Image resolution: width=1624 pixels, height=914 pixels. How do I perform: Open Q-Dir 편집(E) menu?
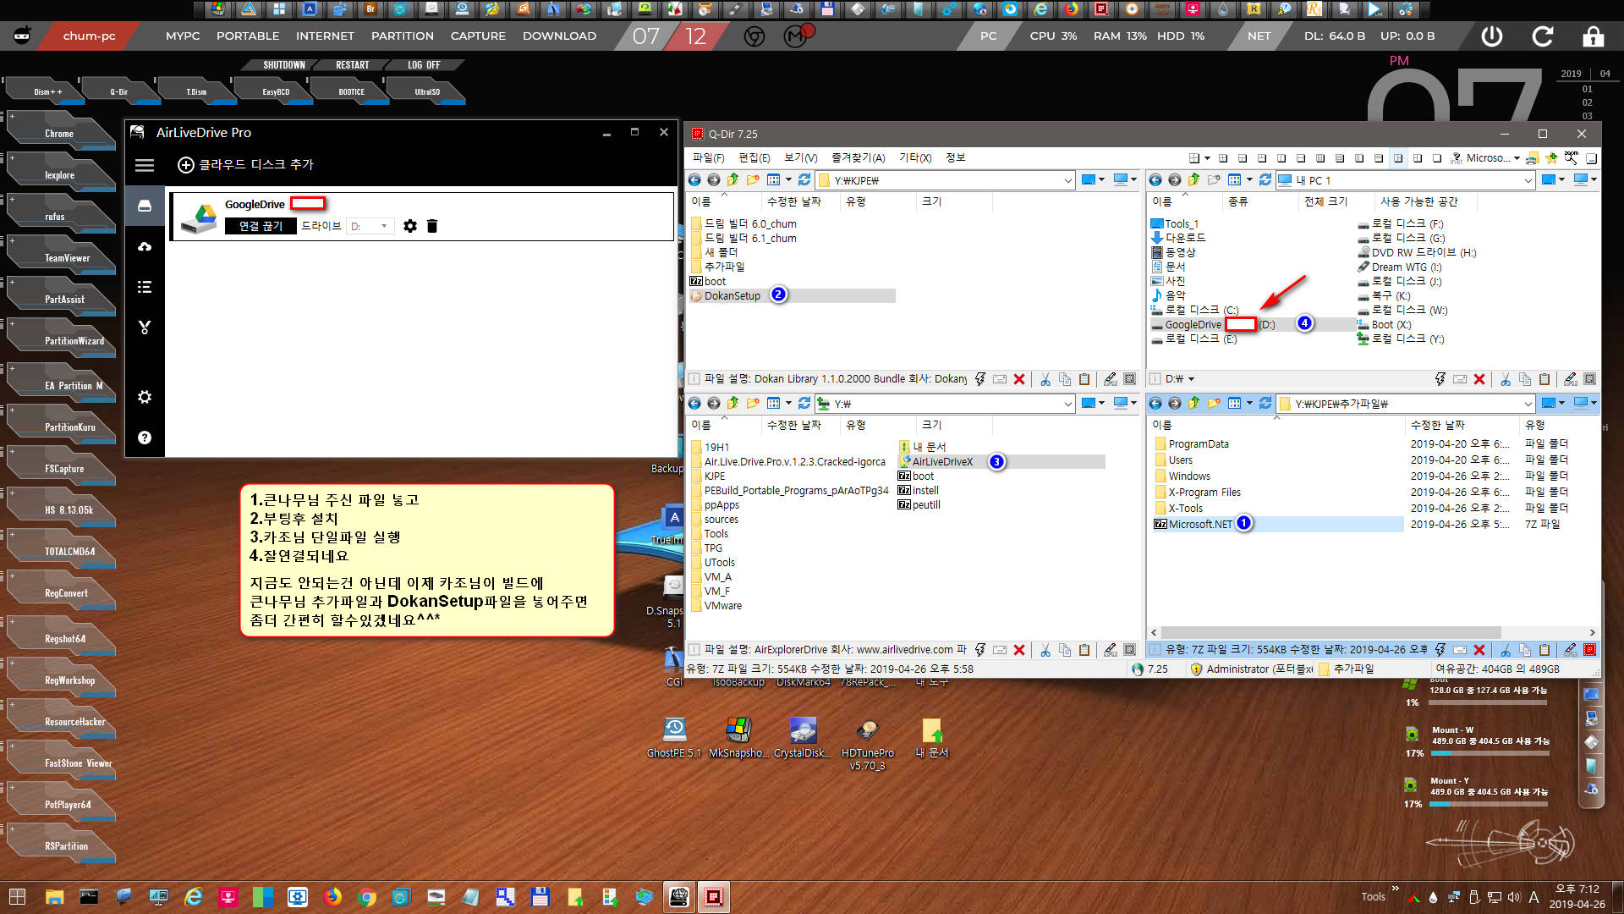pyautogui.click(x=754, y=158)
